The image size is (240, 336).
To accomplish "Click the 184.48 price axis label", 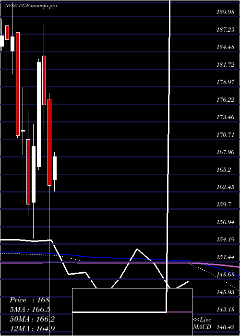I will point(226,47).
